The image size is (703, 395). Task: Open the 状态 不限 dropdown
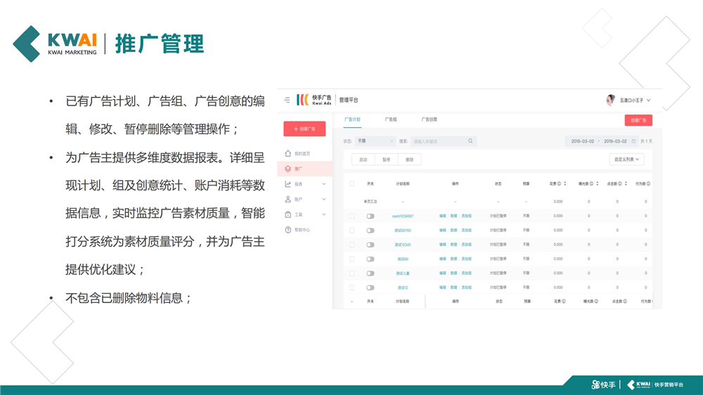point(375,141)
